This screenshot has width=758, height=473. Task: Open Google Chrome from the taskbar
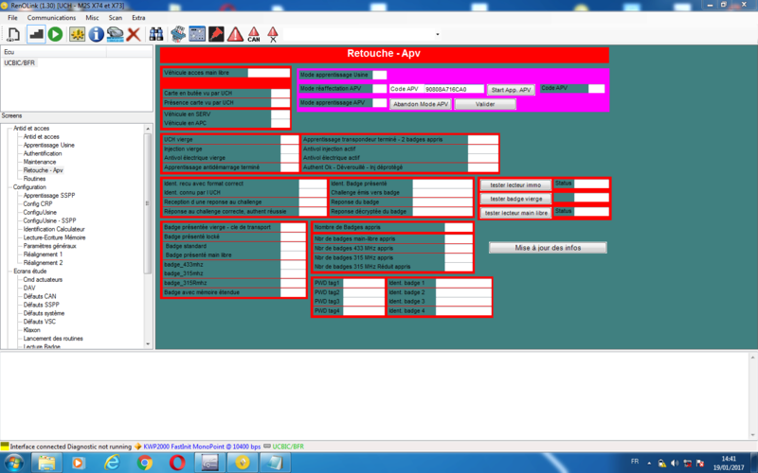point(145,463)
